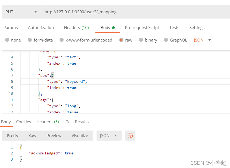Click line number 6 in request editor
The image size is (230, 168).
(12, 69)
